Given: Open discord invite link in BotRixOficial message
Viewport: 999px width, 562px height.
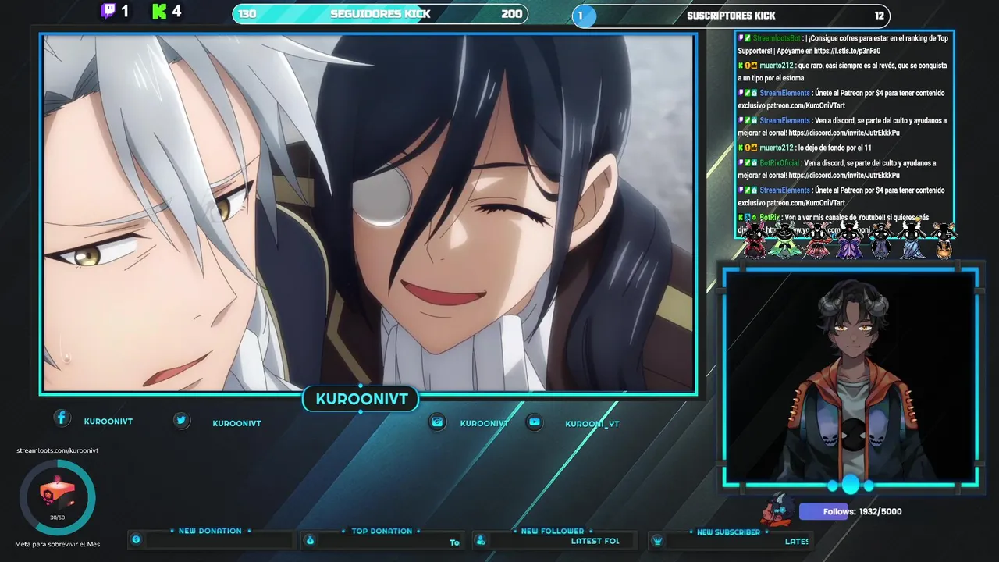Looking at the screenshot, I should 844,176.
